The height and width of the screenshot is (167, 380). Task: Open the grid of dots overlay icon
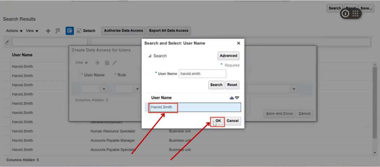355,13
